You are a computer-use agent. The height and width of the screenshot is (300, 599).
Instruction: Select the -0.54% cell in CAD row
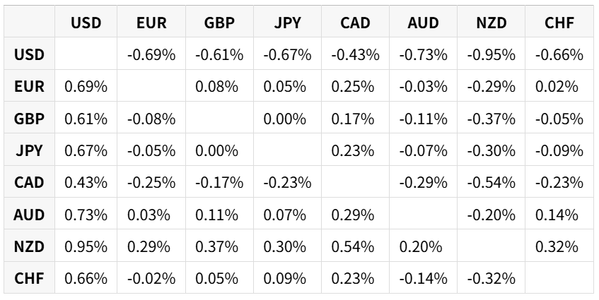[492, 183]
